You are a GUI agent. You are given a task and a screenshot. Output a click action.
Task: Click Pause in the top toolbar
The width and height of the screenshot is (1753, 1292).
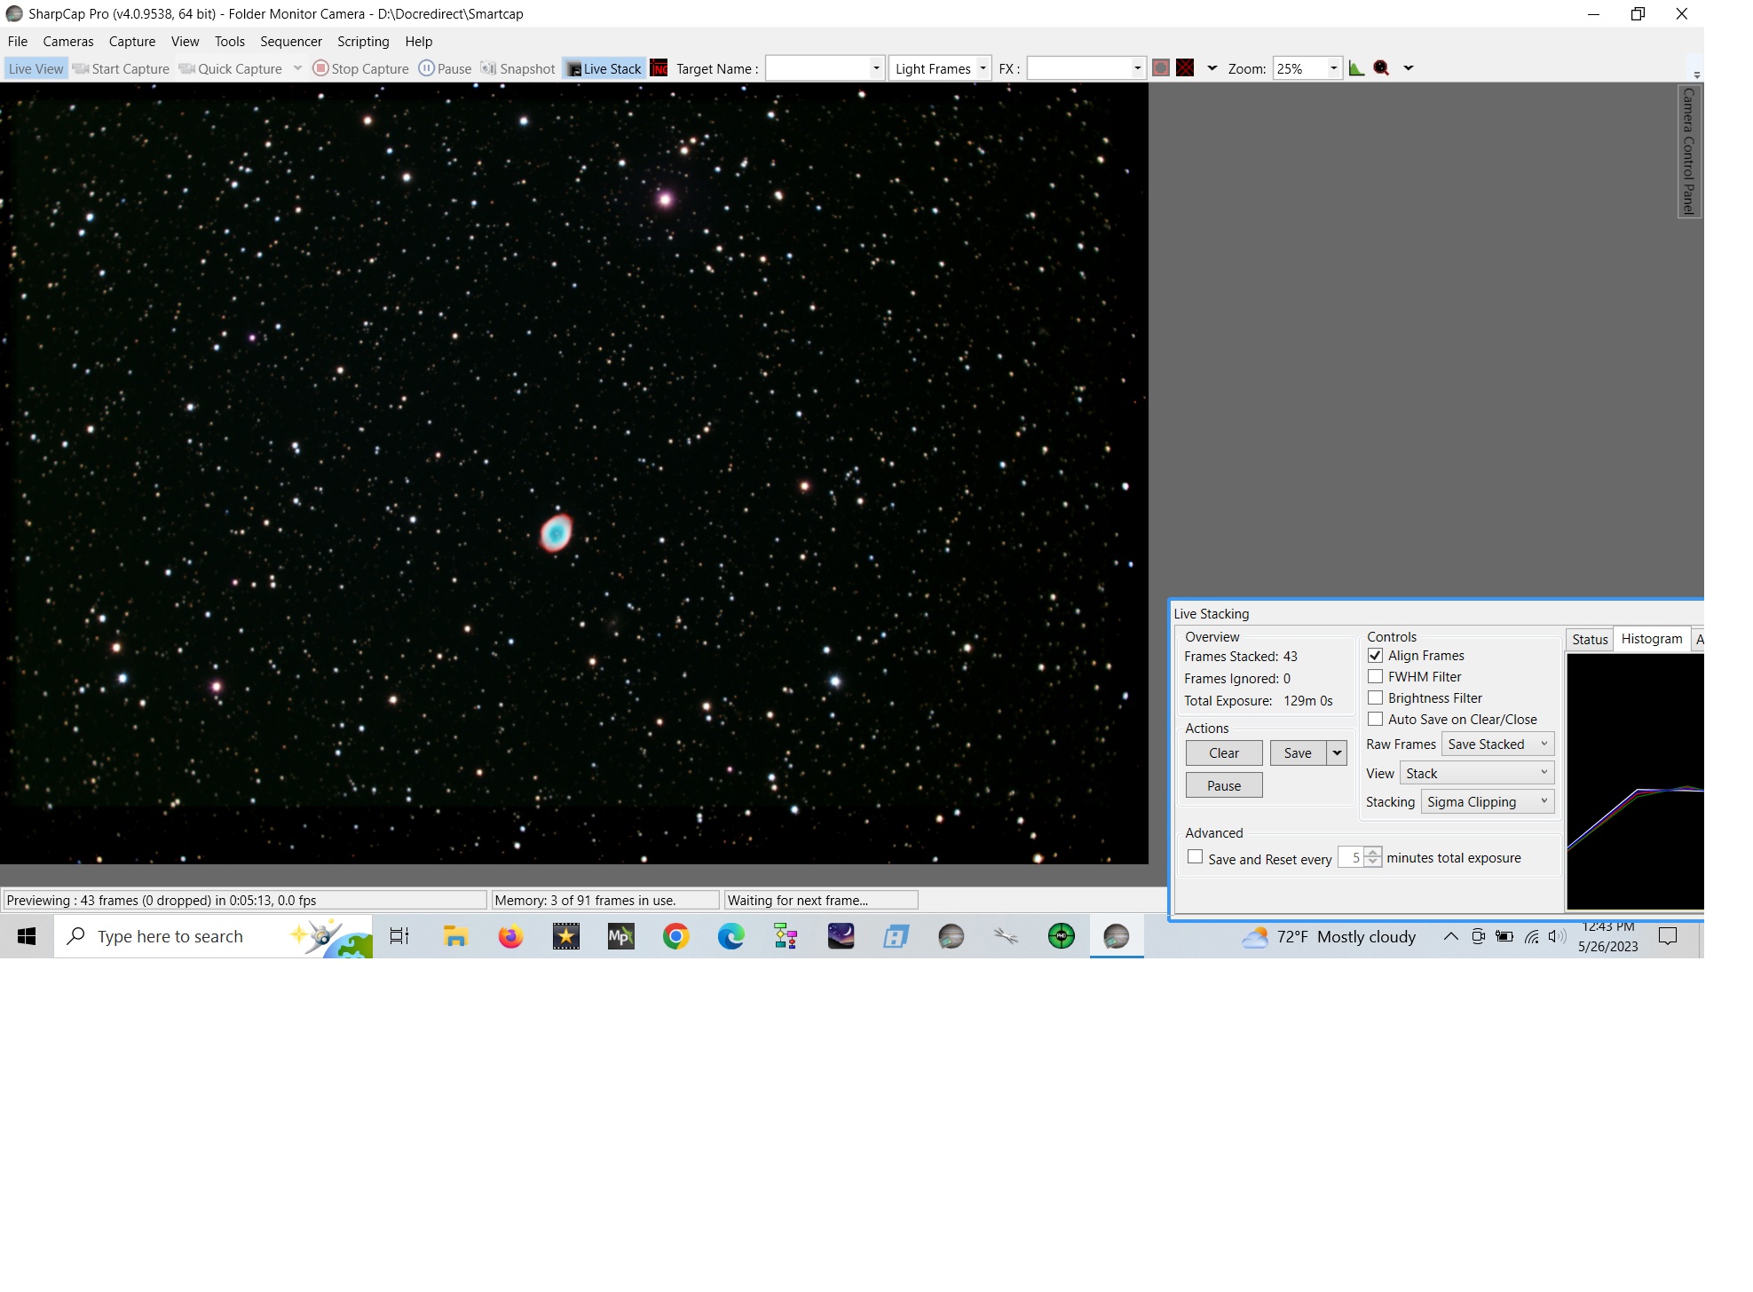pyautogui.click(x=445, y=68)
